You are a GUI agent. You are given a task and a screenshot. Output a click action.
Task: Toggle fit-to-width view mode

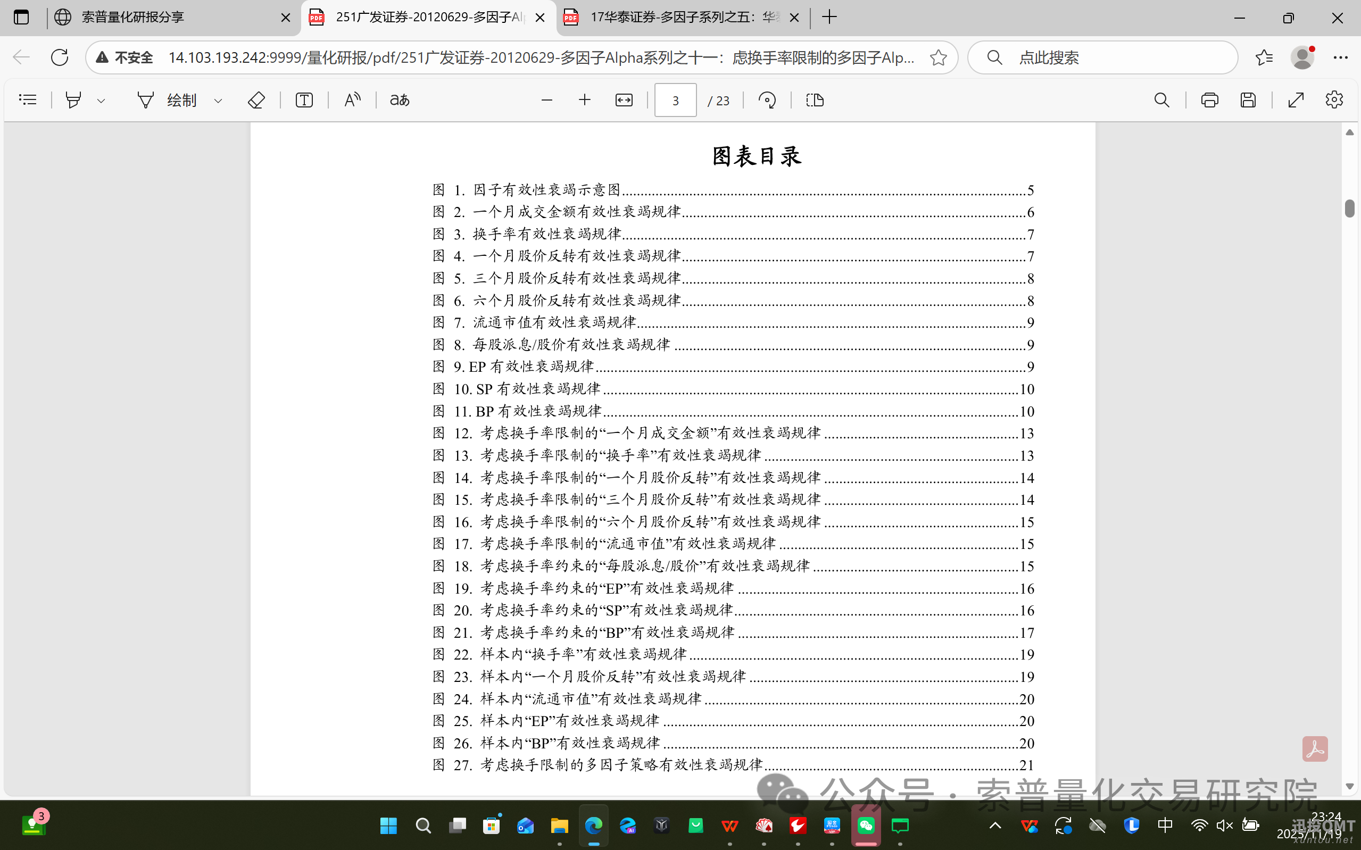(x=624, y=99)
